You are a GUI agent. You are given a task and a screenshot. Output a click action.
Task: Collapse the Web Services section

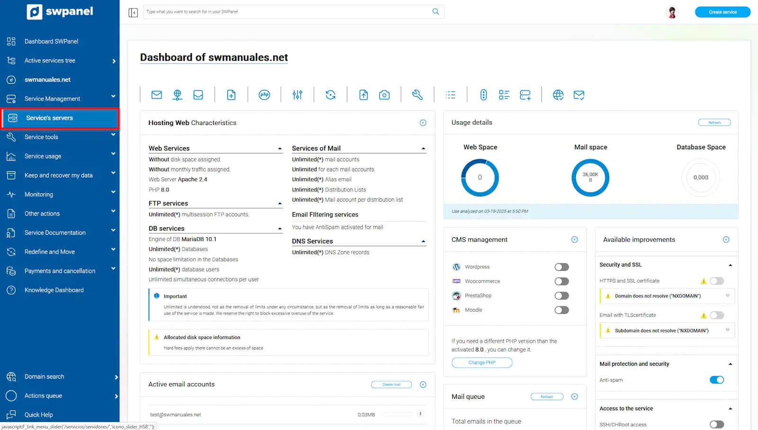pyautogui.click(x=280, y=149)
